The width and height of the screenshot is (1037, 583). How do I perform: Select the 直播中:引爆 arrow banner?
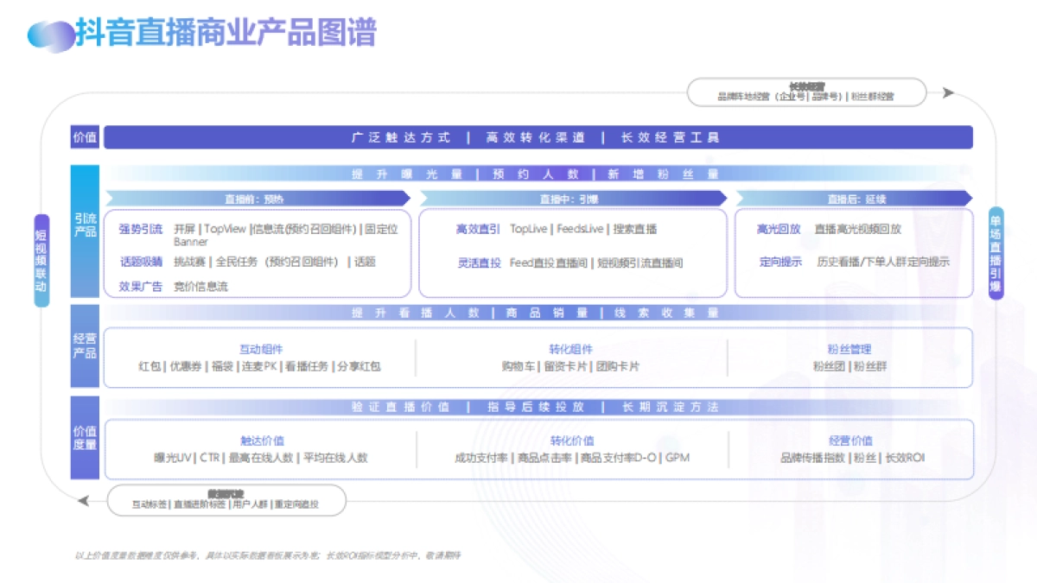572,198
